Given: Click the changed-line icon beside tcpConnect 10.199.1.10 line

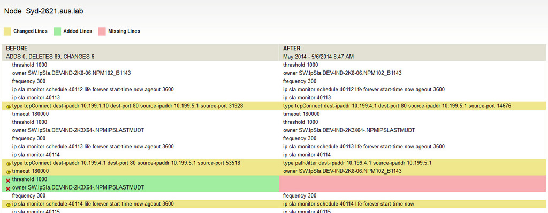Looking at the screenshot, I should point(9,106).
